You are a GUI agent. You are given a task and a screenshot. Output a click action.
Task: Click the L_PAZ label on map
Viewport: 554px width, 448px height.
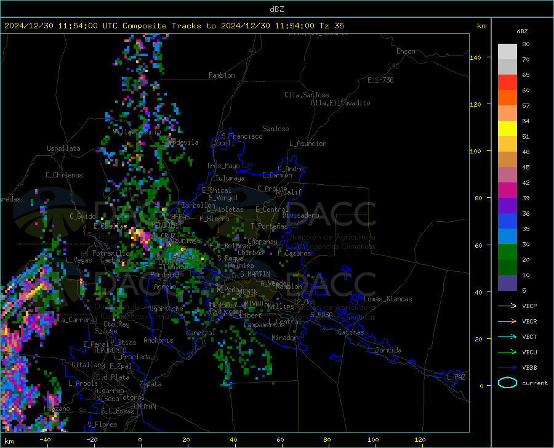coord(456,377)
